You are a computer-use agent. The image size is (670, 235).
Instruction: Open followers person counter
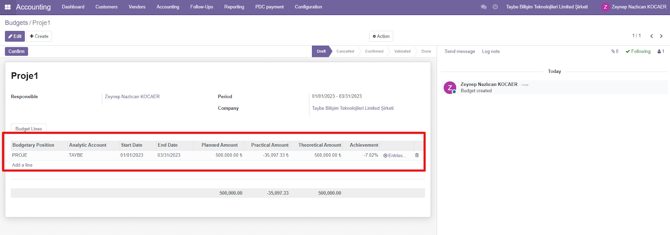pos(661,52)
